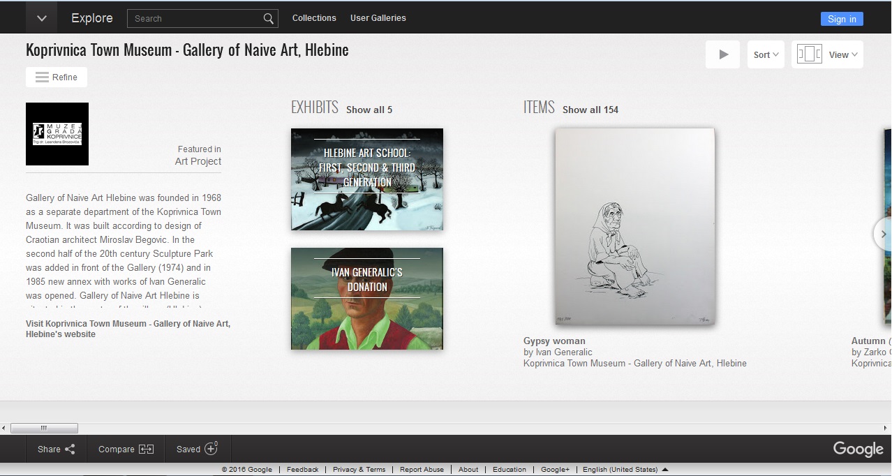This screenshot has width=892, height=476.
Task: Open Ivan Generalic's Donation exhibit thumbnail
Action: (367, 299)
